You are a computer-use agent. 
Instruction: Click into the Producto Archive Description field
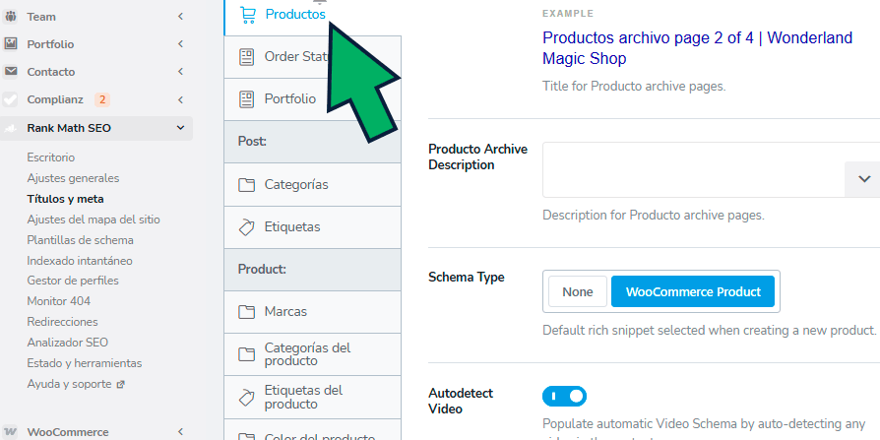coord(693,169)
